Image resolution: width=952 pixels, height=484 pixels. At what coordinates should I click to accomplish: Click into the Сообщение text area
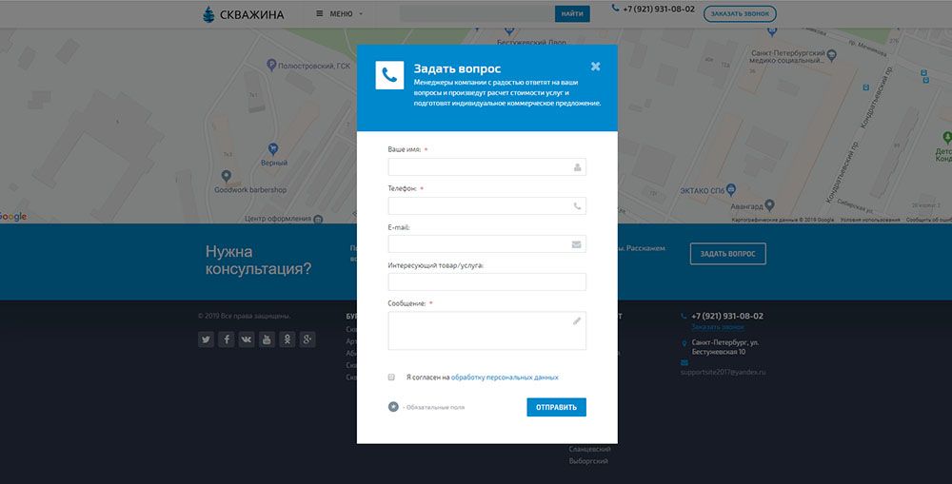486,331
